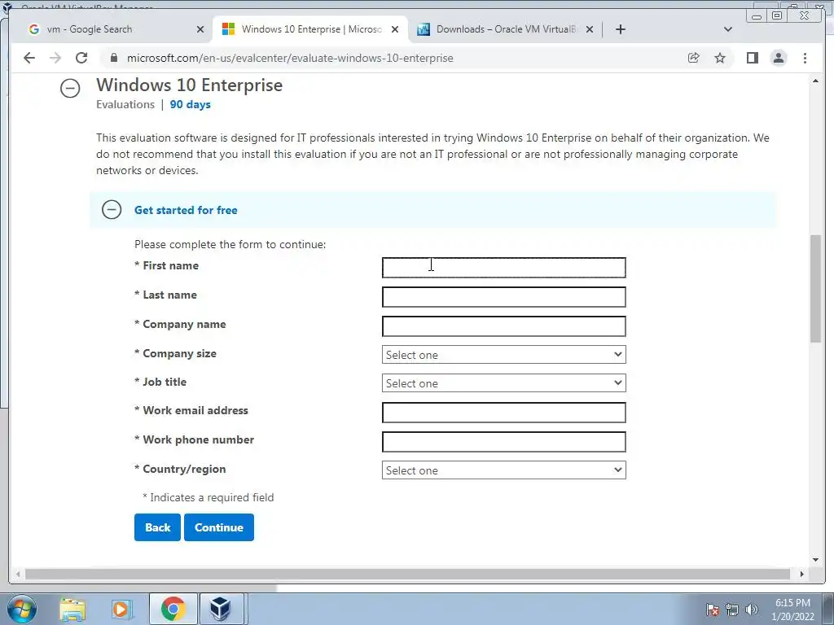Click the network tray icon

point(732,610)
